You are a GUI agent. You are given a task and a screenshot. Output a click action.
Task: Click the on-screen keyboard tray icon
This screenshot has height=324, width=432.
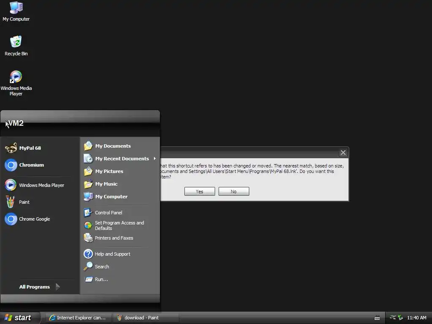pyautogui.click(x=377, y=318)
